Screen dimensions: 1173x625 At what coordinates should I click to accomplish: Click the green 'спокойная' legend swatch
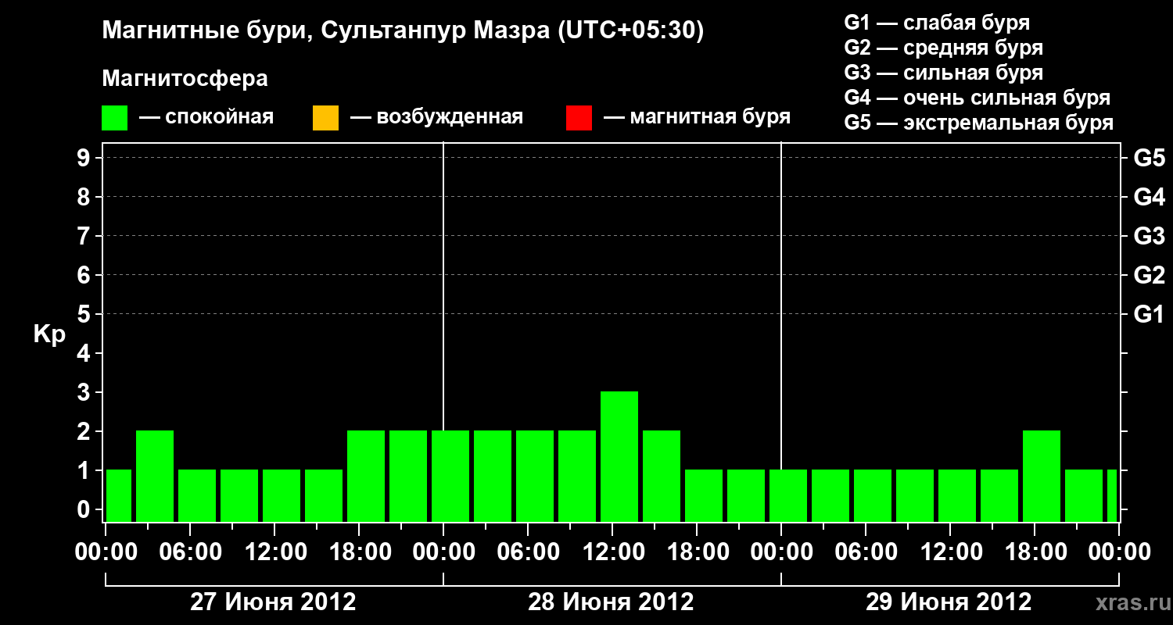click(115, 118)
